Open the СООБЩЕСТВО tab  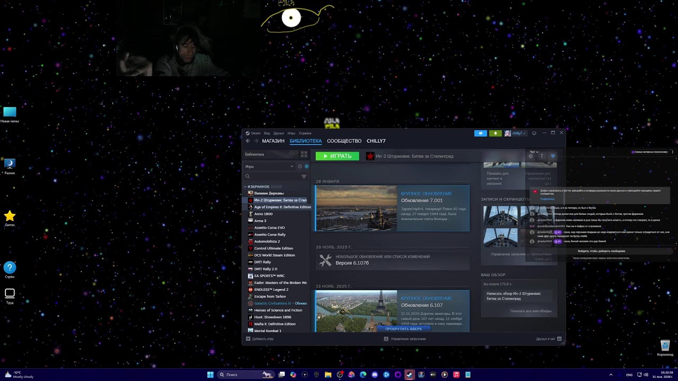pos(344,141)
